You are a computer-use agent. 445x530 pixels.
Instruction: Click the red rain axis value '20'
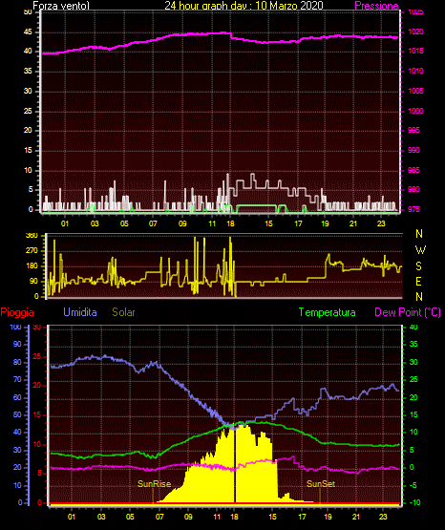[37, 386]
